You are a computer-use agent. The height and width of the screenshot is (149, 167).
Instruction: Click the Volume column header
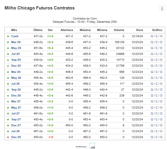[x=119, y=30]
